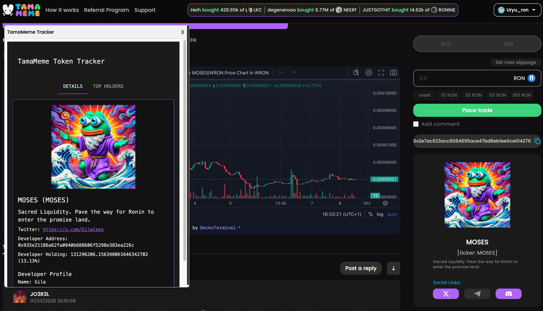This screenshot has height=311, width=543.
Task: Click the RON currency icon in amount field
Action: point(531,78)
